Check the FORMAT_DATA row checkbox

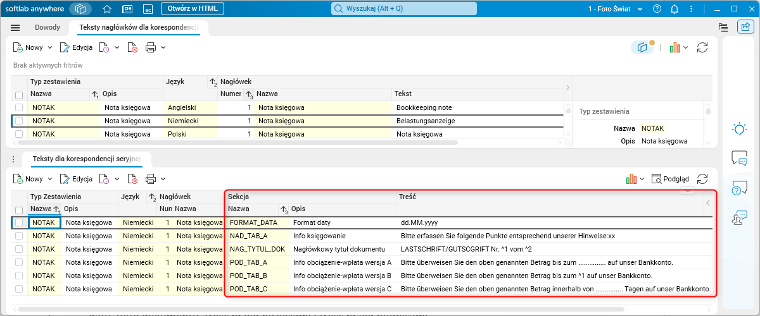pos(19,222)
